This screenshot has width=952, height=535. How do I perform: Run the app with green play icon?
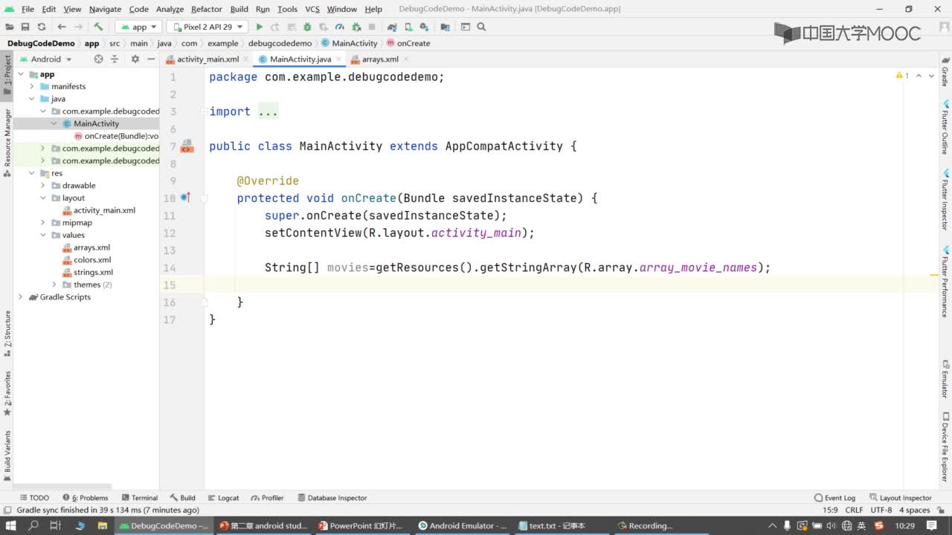[260, 27]
